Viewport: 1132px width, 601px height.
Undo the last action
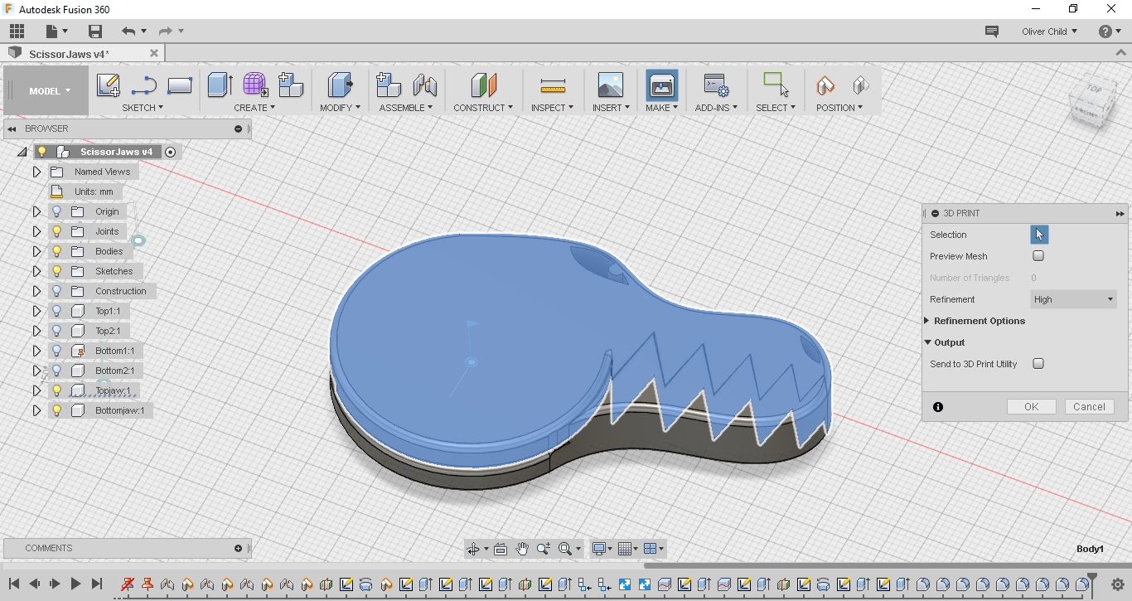click(128, 32)
